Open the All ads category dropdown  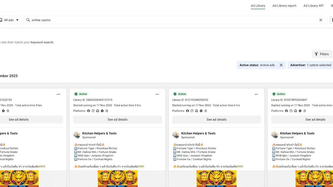point(10,20)
